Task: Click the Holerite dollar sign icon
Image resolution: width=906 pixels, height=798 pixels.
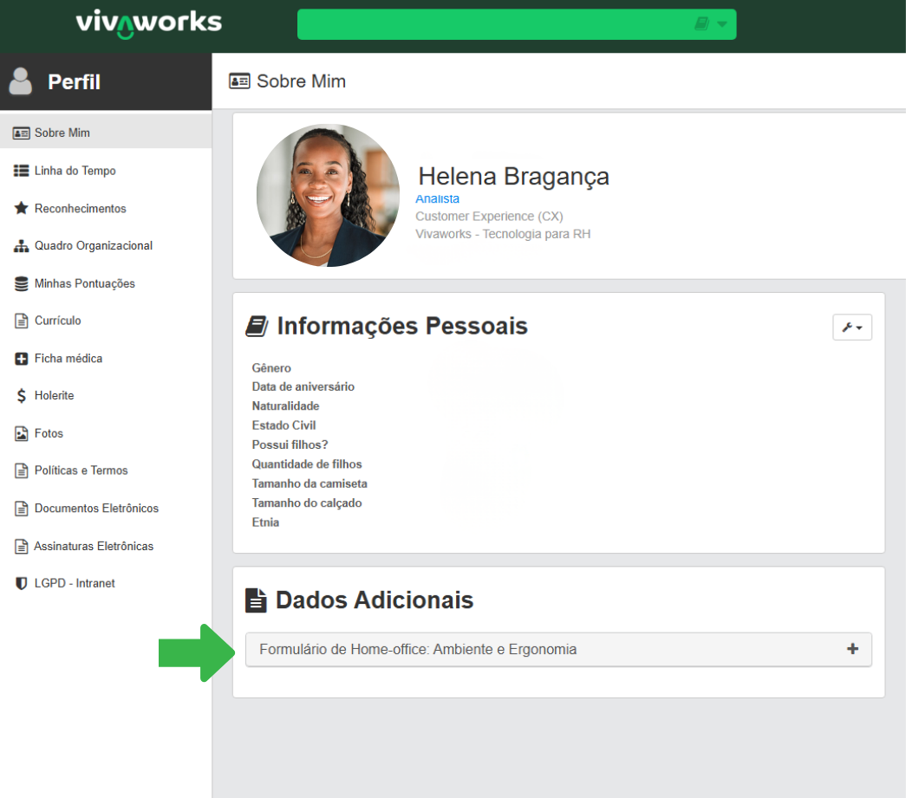Action: pos(22,396)
